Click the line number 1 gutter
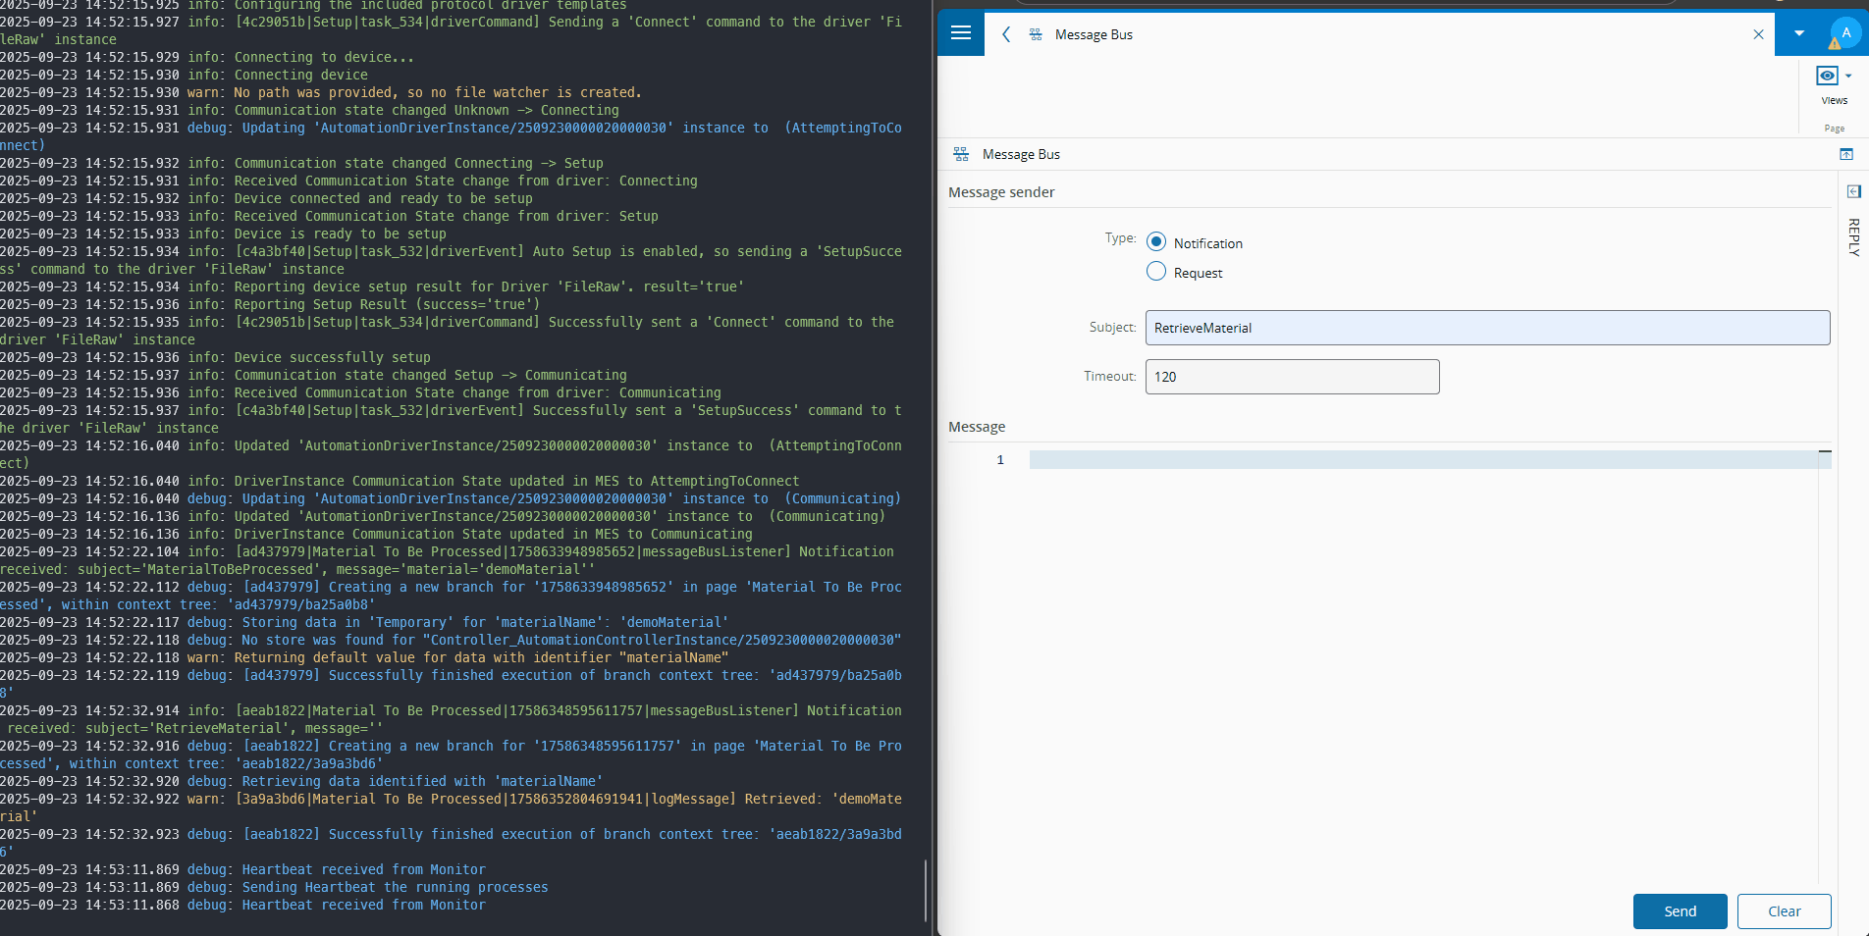1869x936 pixels. 1000,459
